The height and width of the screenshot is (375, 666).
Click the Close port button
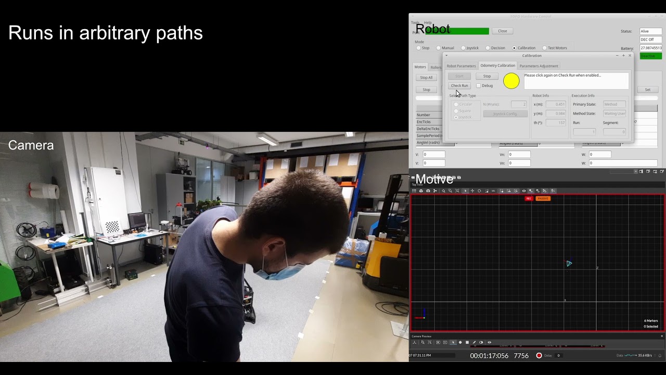503,31
